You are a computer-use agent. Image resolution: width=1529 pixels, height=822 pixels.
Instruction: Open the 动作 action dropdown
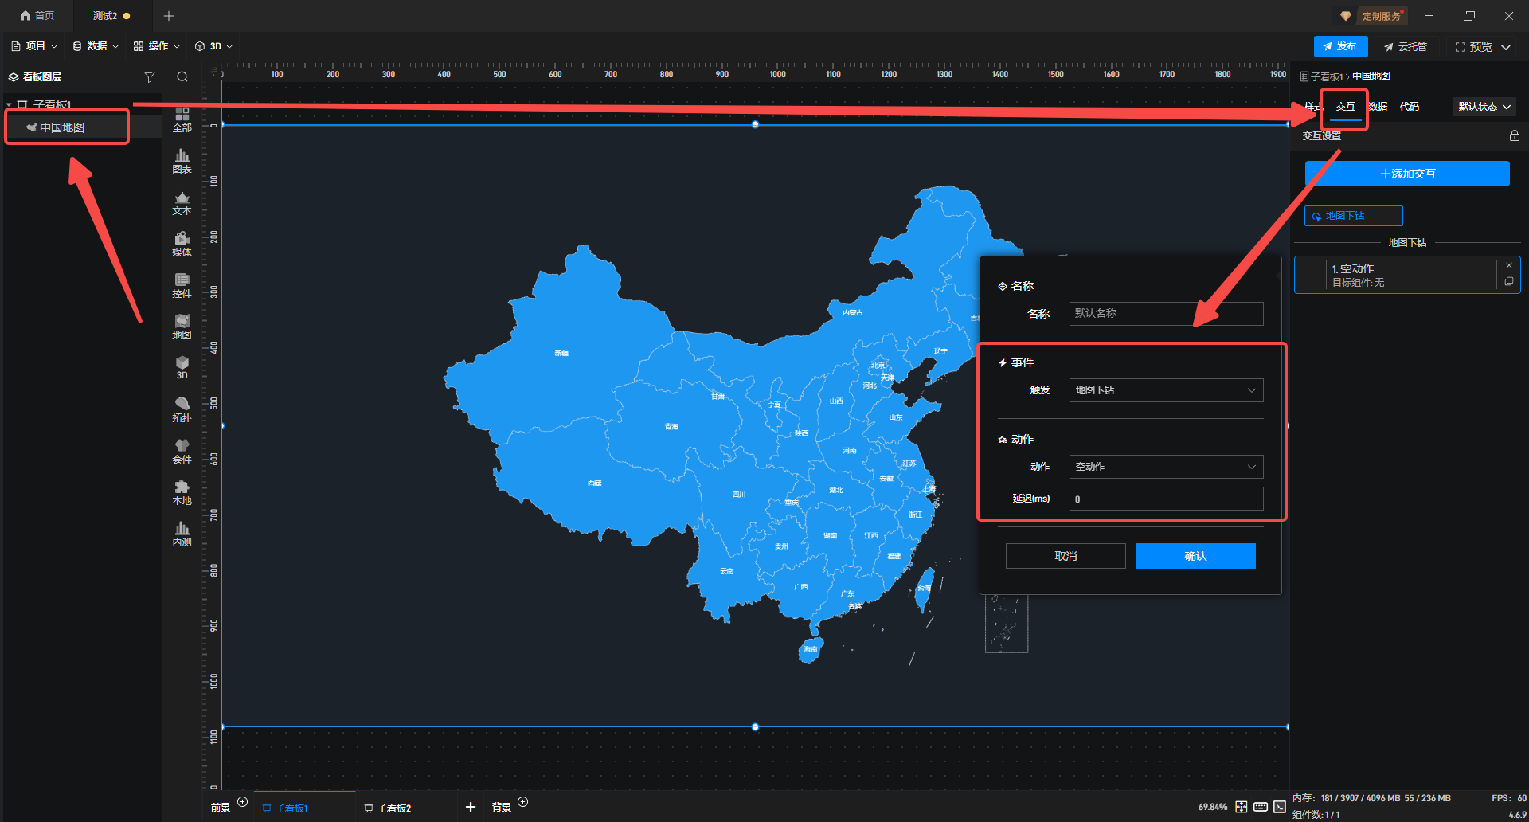pos(1165,467)
